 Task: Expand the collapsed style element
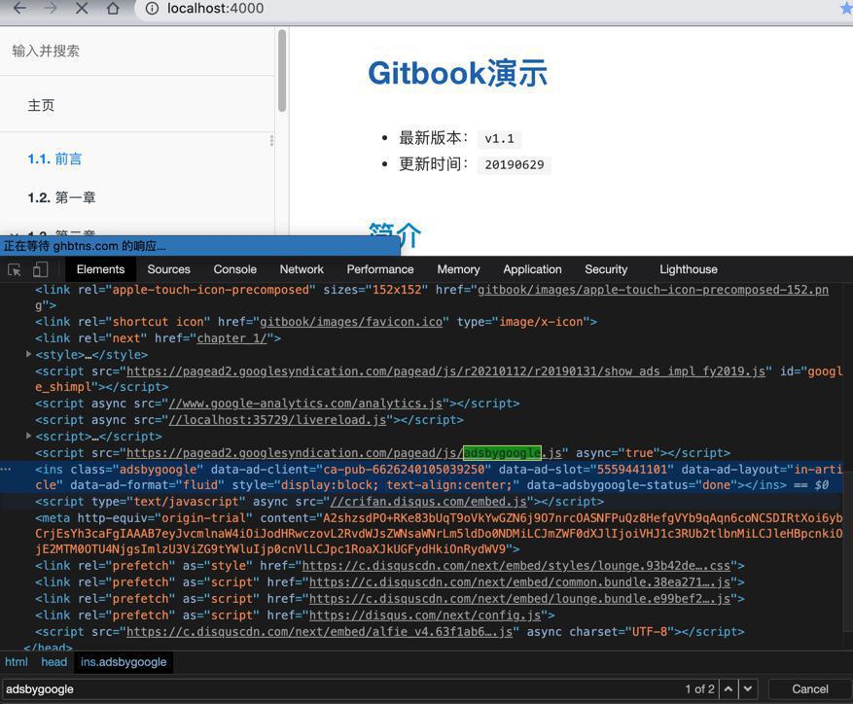tap(28, 354)
